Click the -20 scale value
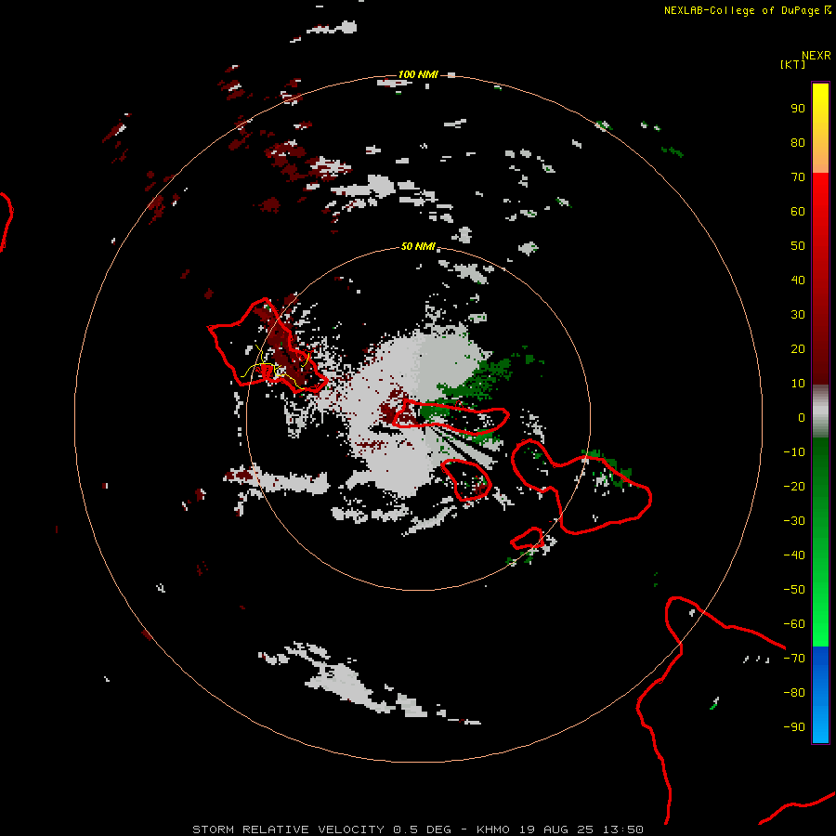Viewport: 836px width, 836px height. coord(794,486)
